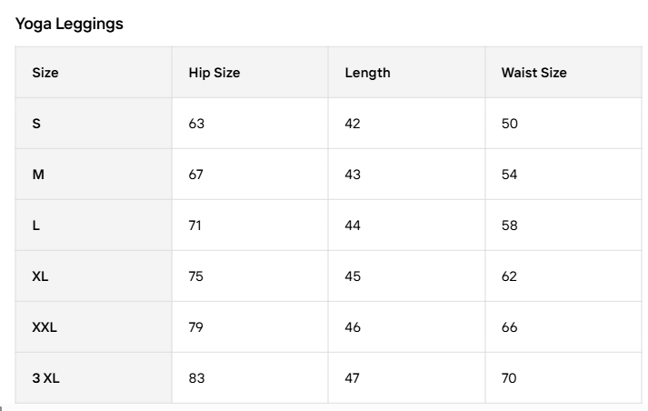Click the XXL size row label
This screenshot has height=411, width=648.
[45, 327]
